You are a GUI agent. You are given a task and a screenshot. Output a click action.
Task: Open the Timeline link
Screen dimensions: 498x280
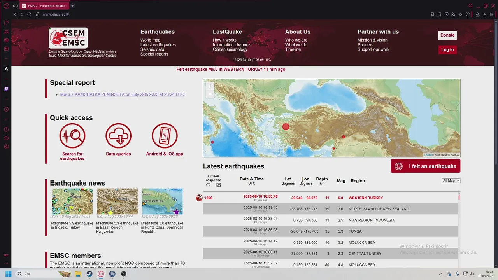coord(293,49)
